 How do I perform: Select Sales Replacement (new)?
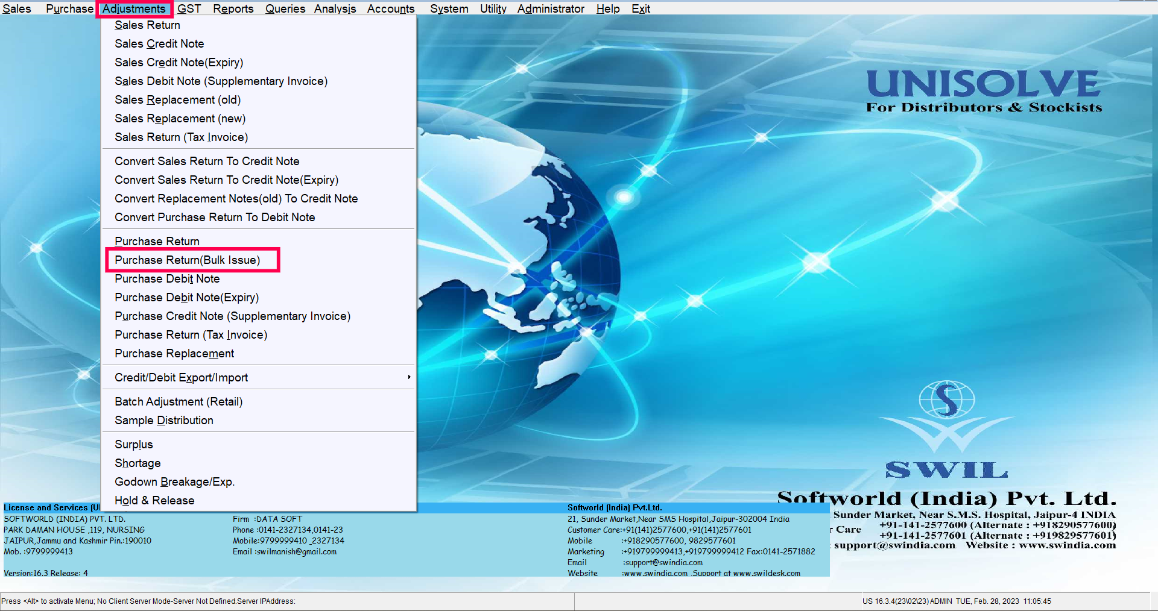[x=259, y=119]
